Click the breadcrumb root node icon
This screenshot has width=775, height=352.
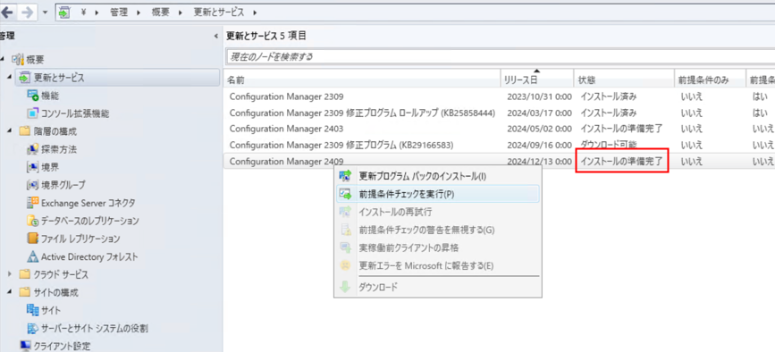click(64, 13)
